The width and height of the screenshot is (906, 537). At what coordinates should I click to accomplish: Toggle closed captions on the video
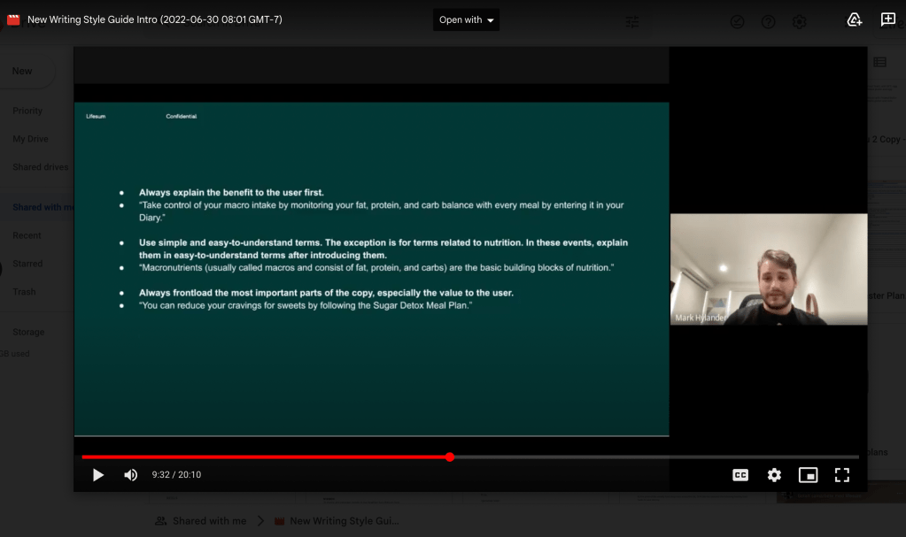(x=740, y=475)
